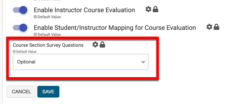Click the Course Section Survey Questions heading

(48, 45)
